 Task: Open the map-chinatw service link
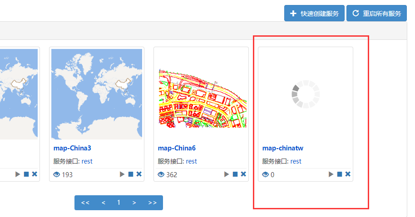click(x=283, y=148)
